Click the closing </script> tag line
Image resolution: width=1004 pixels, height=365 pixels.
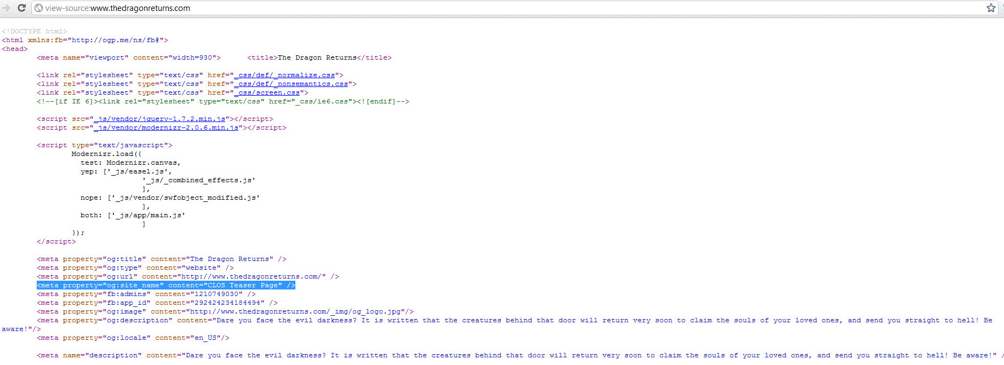[56, 241]
